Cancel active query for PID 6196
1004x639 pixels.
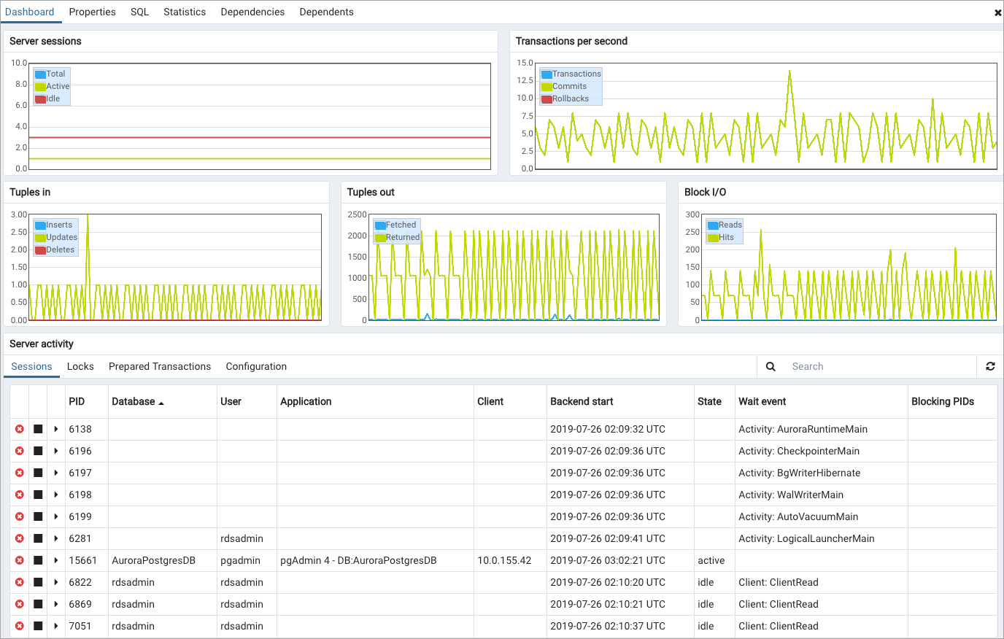pos(38,451)
